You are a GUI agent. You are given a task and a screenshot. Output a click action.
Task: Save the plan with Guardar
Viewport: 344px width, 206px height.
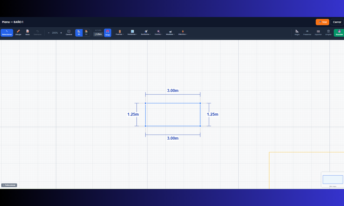(339, 33)
